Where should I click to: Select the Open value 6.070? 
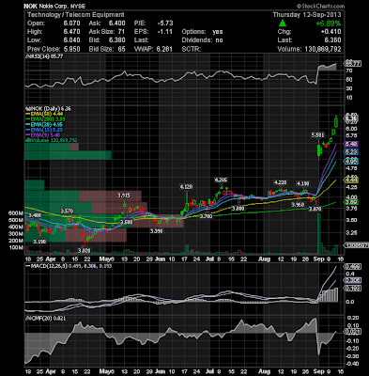coord(71,23)
